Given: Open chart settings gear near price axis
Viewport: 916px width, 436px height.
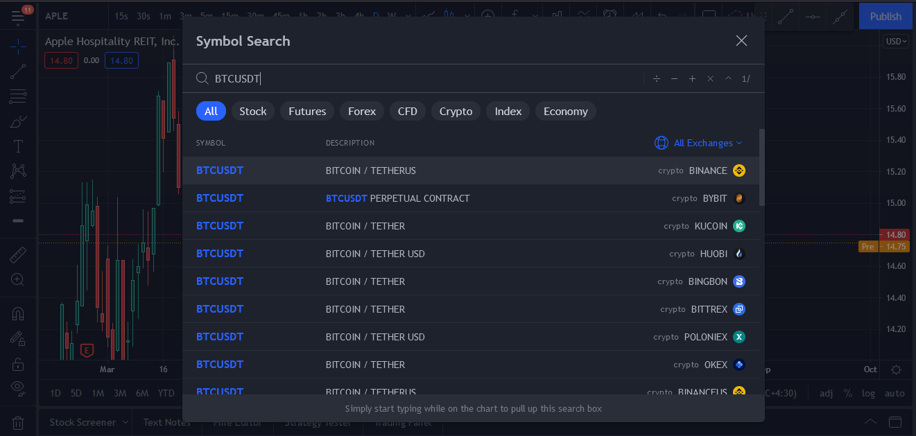Looking at the screenshot, I should click(x=896, y=369).
